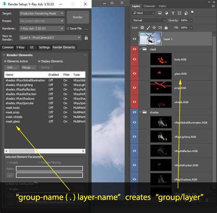Open the Normal blend mode dropdown
This screenshot has width=217, height=213.
pos(149,20)
